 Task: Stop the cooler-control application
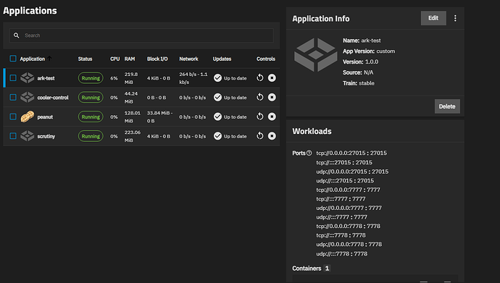point(272,97)
